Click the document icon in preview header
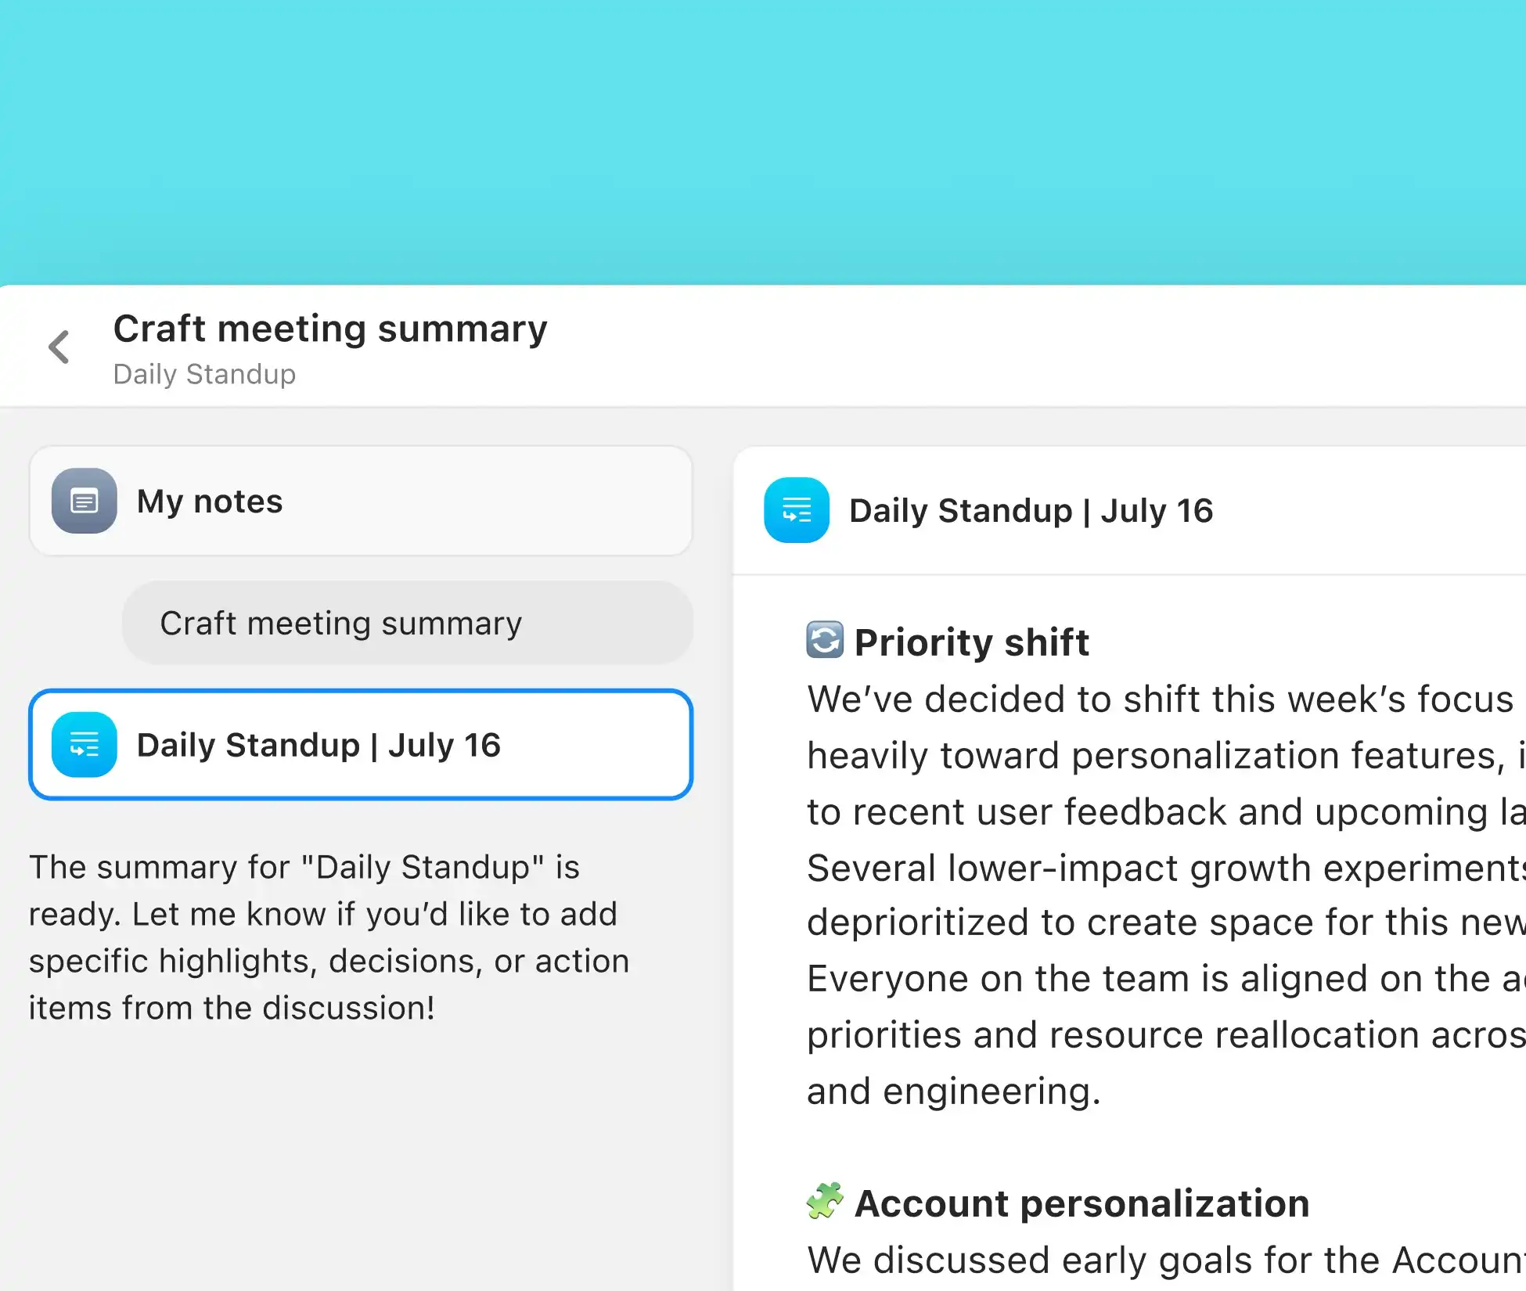The height and width of the screenshot is (1291, 1526). (x=797, y=510)
